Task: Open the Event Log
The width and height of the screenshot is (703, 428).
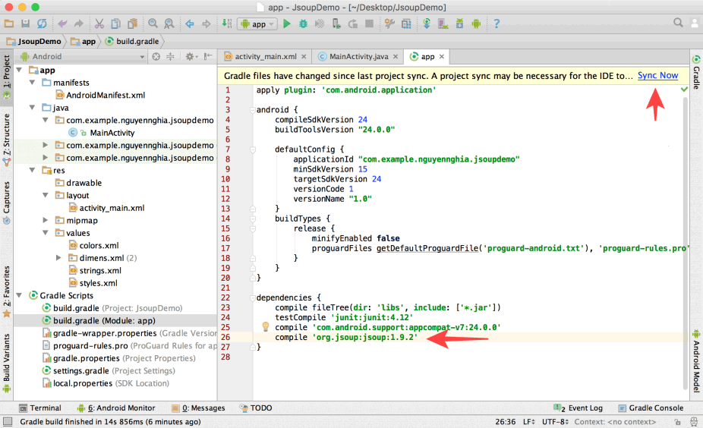Action: (578, 408)
